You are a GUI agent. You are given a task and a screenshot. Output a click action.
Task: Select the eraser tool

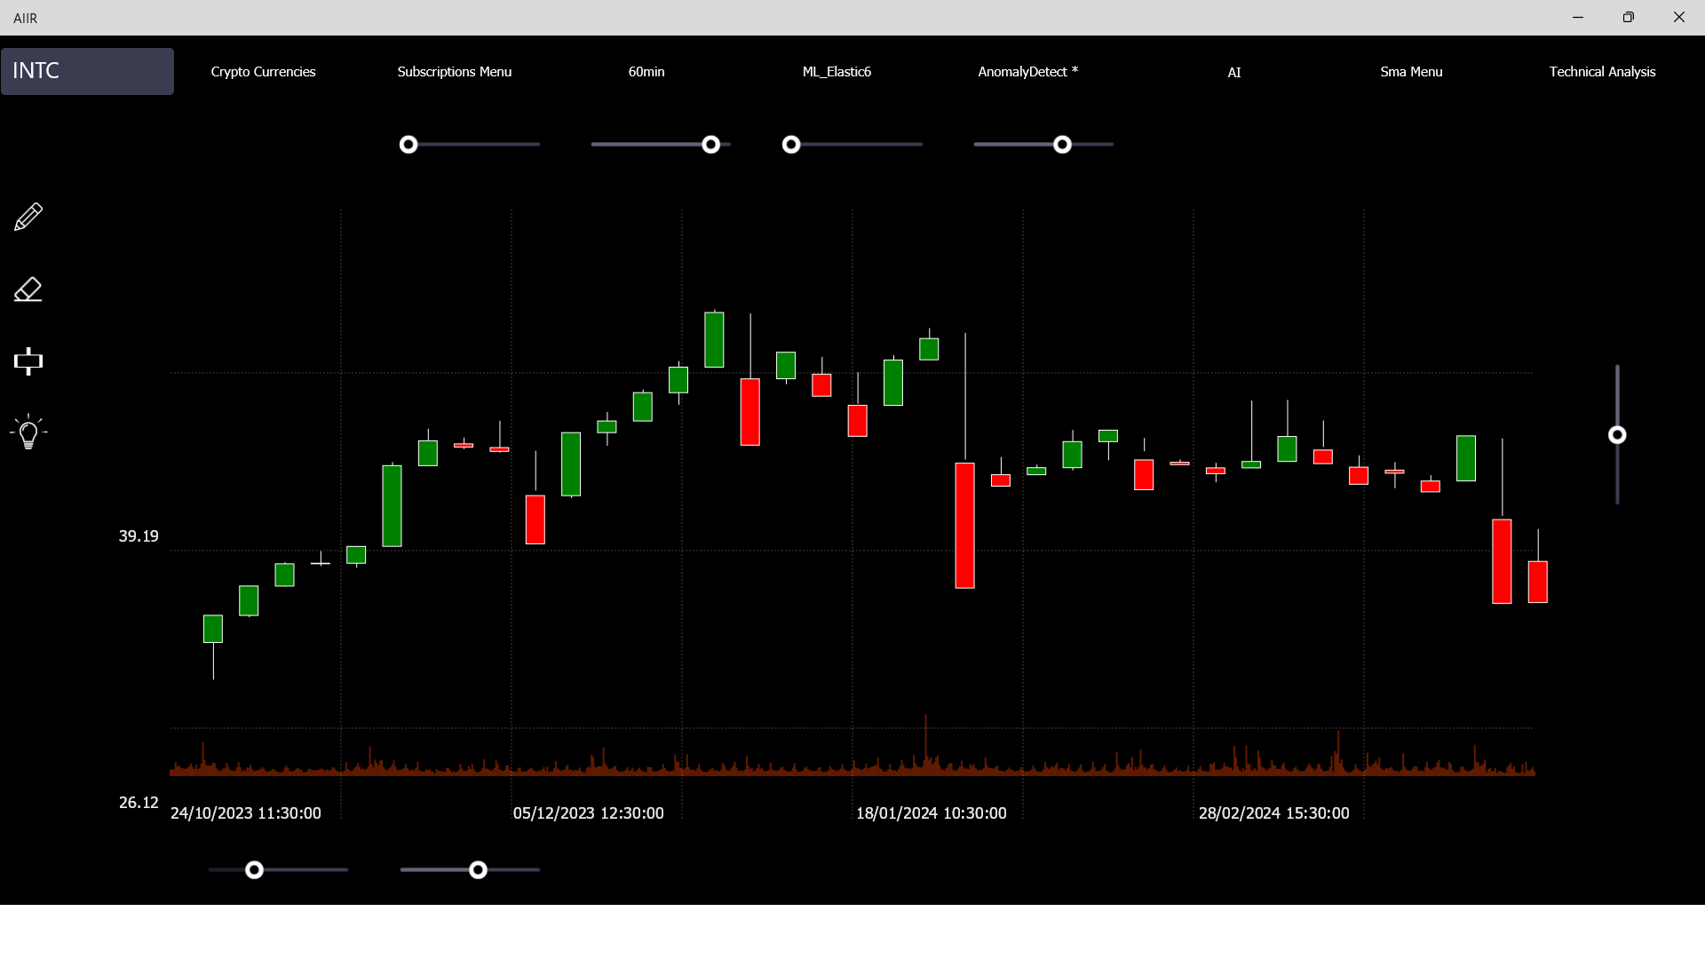click(28, 289)
